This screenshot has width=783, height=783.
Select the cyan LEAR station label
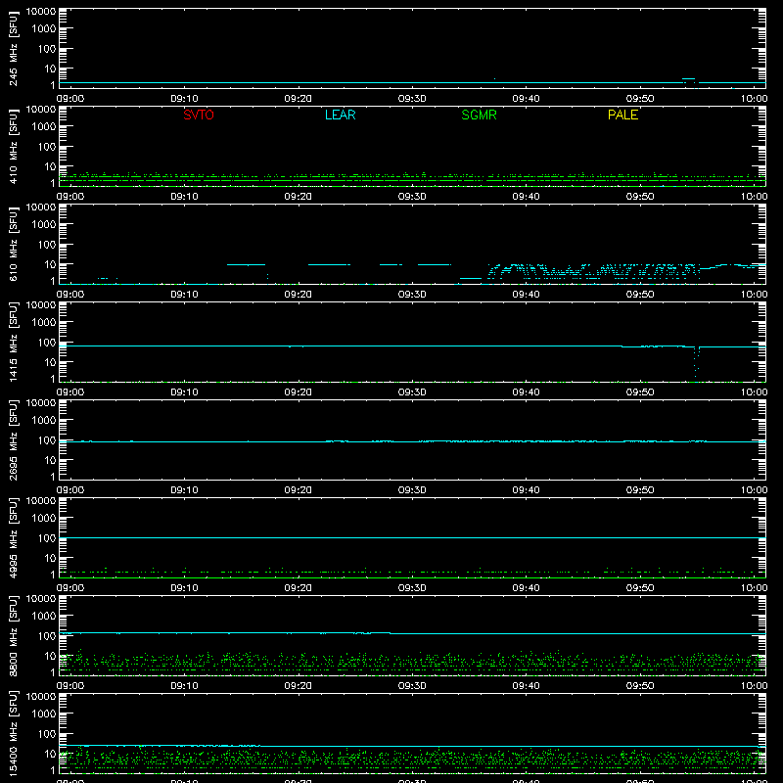[340, 115]
